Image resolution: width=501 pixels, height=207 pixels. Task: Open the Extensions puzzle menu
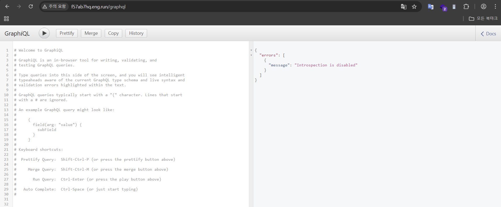tap(466, 7)
